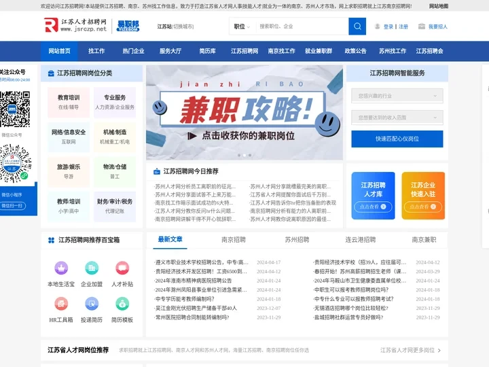Open the 本地生活宝 crown icon
Screen dimensions: 489x367
click(61, 268)
